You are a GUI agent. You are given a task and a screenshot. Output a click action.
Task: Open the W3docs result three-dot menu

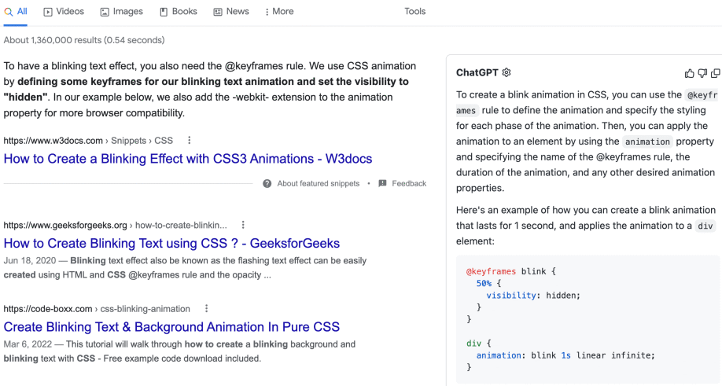pyautogui.click(x=190, y=140)
